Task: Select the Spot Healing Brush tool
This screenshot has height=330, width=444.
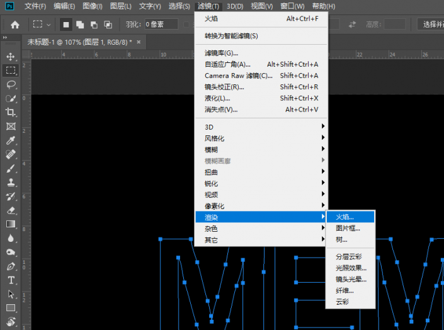Action: [11, 154]
